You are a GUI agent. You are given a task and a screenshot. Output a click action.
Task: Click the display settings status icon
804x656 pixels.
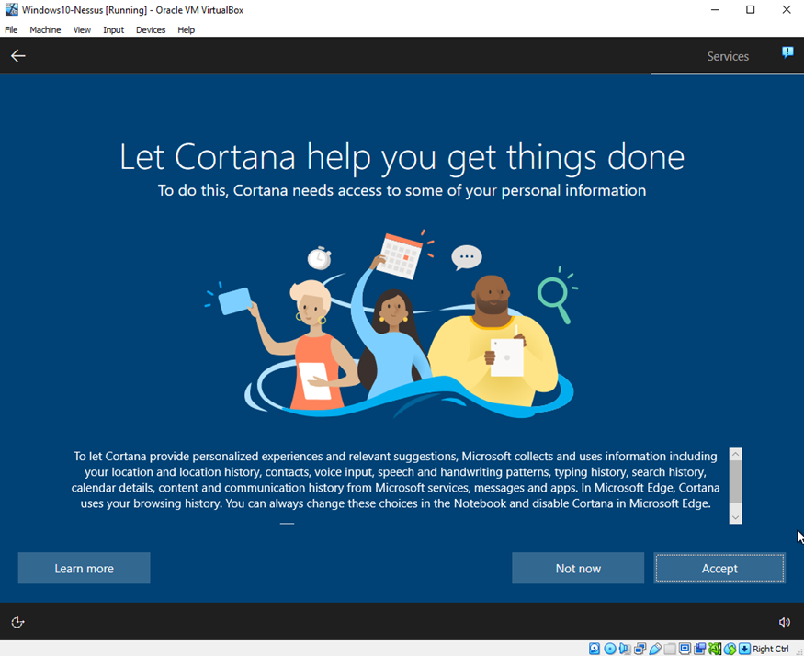pos(685,649)
